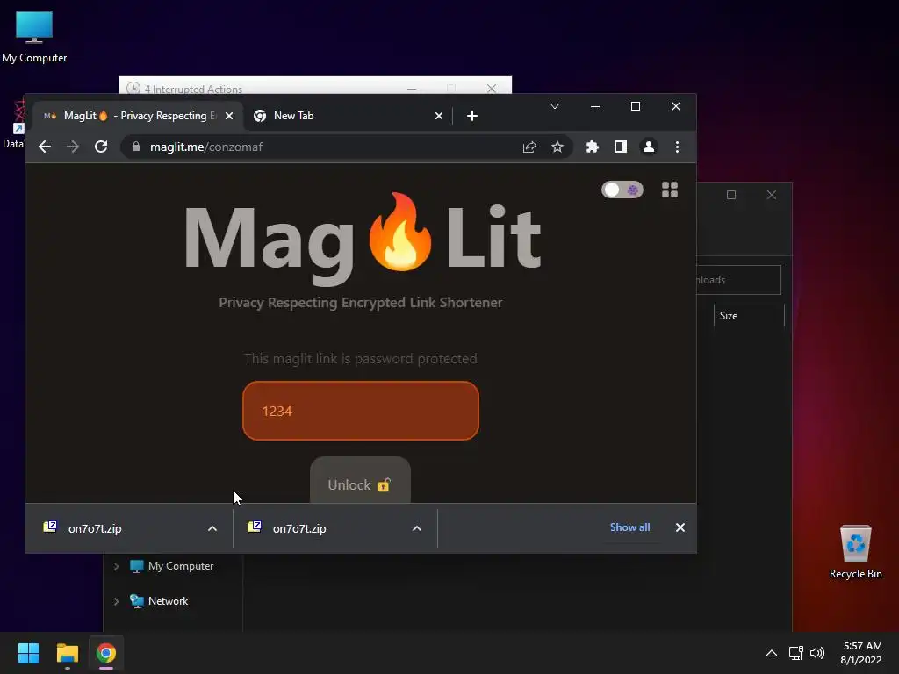Close the MagLit tab

point(229,116)
